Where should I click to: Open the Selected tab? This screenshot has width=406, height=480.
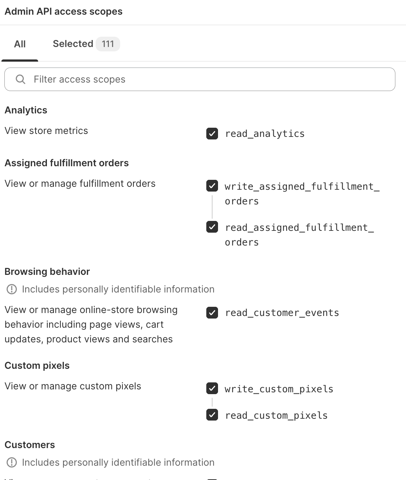(73, 44)
